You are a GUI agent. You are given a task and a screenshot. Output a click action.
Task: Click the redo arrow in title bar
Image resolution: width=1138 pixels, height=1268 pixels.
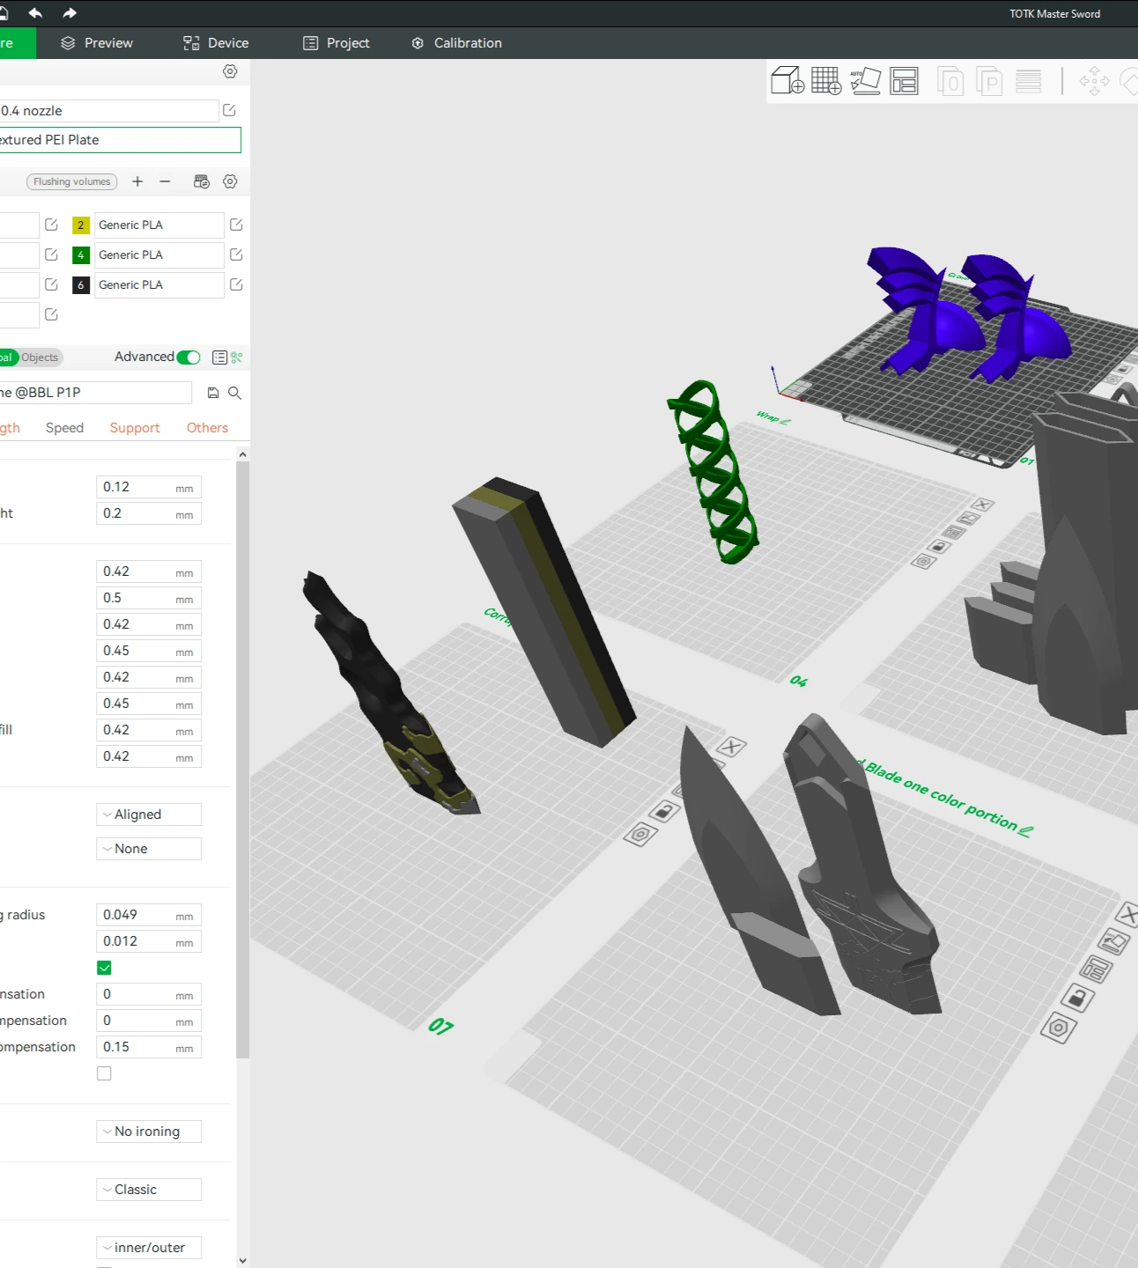coord(70,13)
